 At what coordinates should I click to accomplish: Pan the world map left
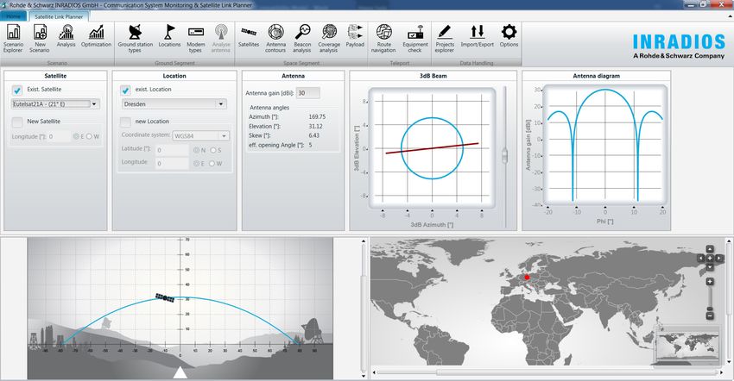pos(701,258)
